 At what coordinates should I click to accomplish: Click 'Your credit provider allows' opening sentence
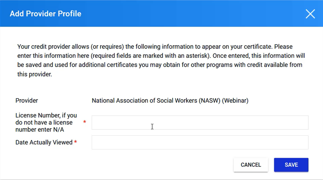53,47
